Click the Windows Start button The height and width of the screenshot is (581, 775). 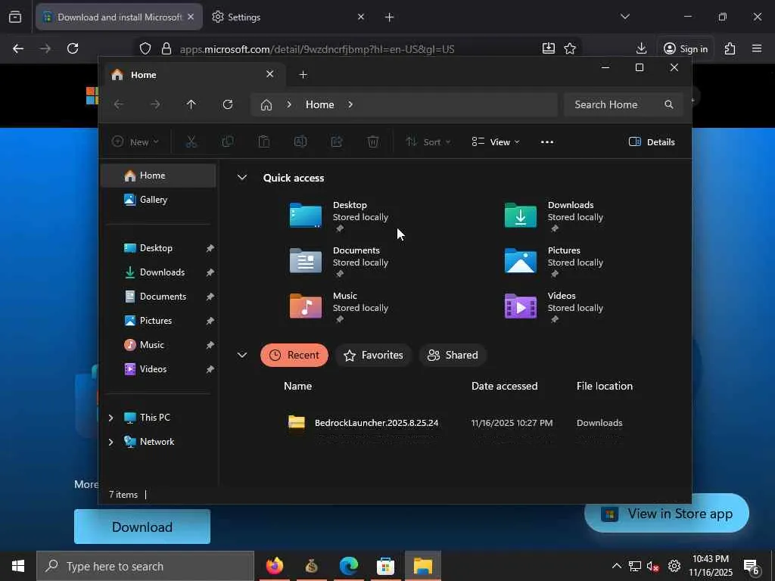pos(18,566)
